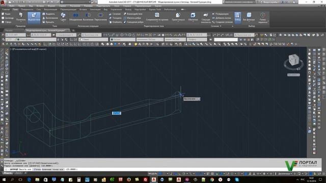Image resolution: width=326 pixels, height=183 pixels.
Task: Open the text style dropdown in Styles toolbar
Action: click(x=16, y=35)
